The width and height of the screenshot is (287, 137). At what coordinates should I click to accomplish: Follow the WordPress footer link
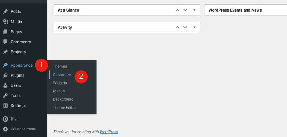(109, 132)
